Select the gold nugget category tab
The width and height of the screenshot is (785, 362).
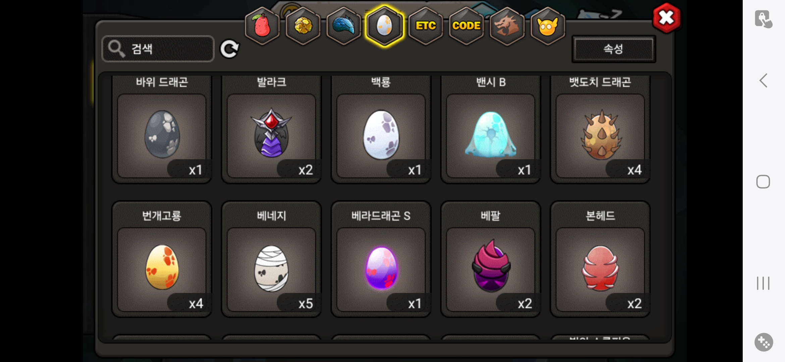(x=303, y=26)
